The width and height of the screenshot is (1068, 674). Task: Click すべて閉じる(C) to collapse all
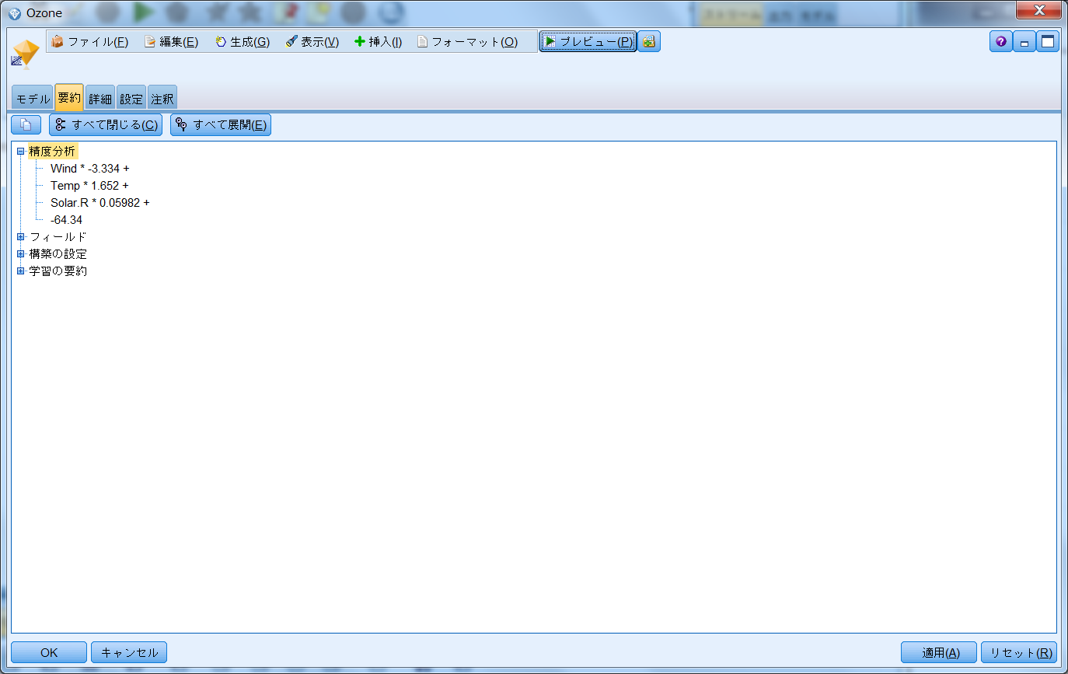click(106, 124)
